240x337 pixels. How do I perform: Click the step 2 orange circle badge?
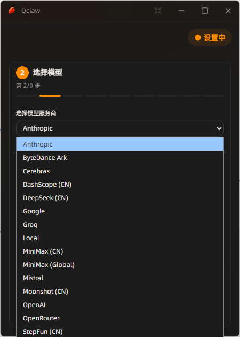pos(22,73)
